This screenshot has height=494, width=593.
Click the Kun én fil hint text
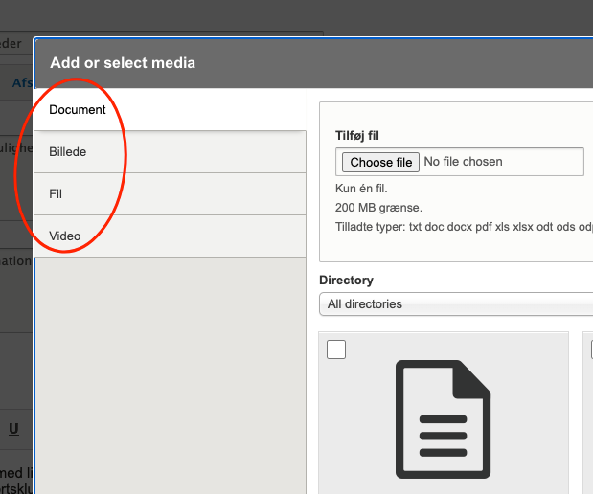tap(361, 189)
